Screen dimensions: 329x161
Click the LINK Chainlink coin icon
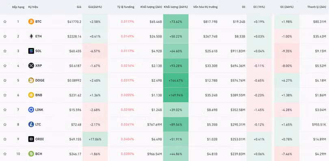click(x=31, y=110)
